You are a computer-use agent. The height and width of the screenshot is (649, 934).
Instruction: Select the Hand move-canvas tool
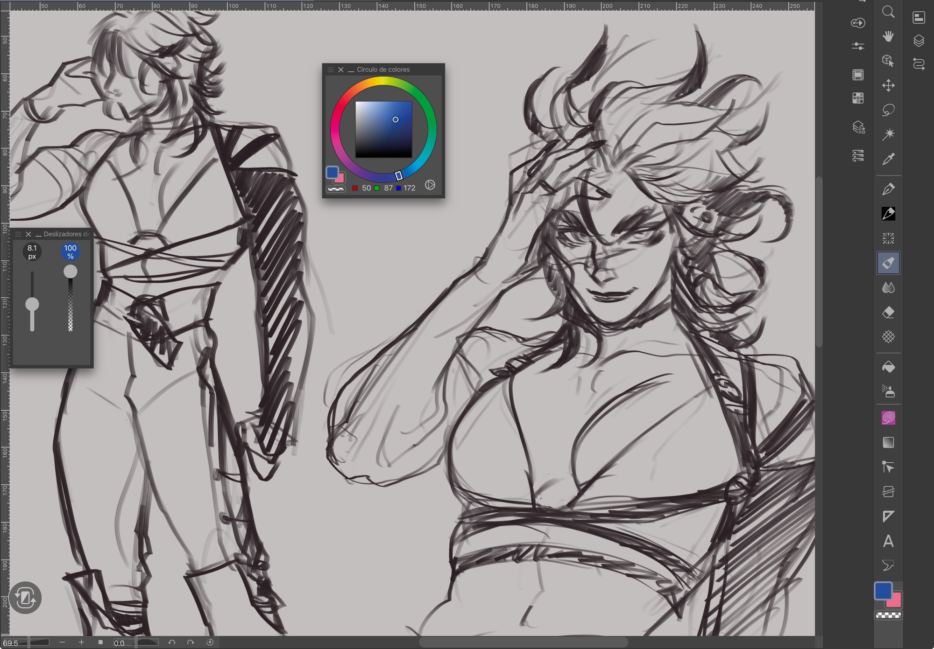pos(888,36)
